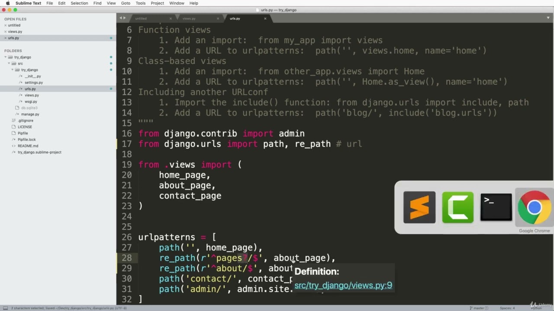Click the src/try_django/views.py:9 definition link
554x311 pixels.
[343, 285]
